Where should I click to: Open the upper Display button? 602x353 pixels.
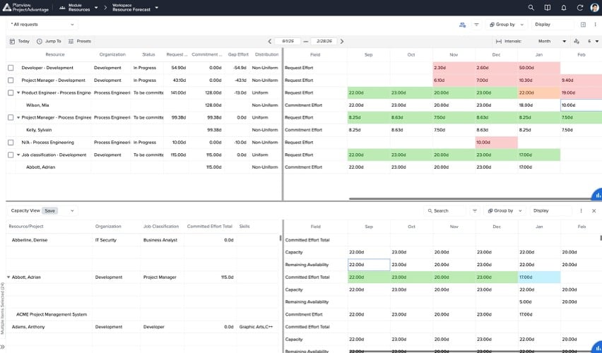coord(552,25)
